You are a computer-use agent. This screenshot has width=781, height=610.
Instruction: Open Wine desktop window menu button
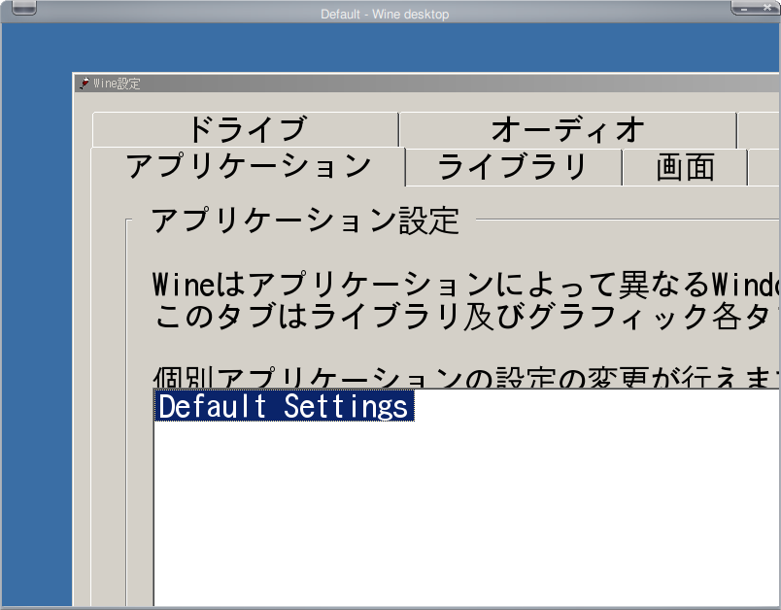click(x=24, y=8)
